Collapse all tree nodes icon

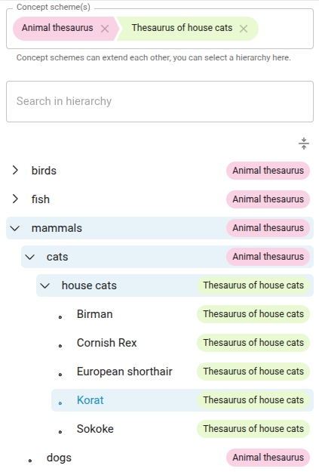point(304,143)
